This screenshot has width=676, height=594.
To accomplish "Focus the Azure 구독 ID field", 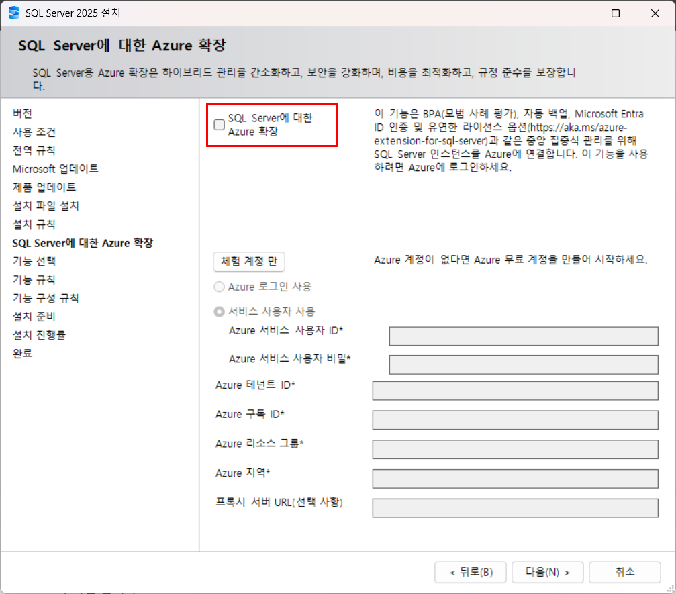I will pyautogui.click(x=515, y=420).
